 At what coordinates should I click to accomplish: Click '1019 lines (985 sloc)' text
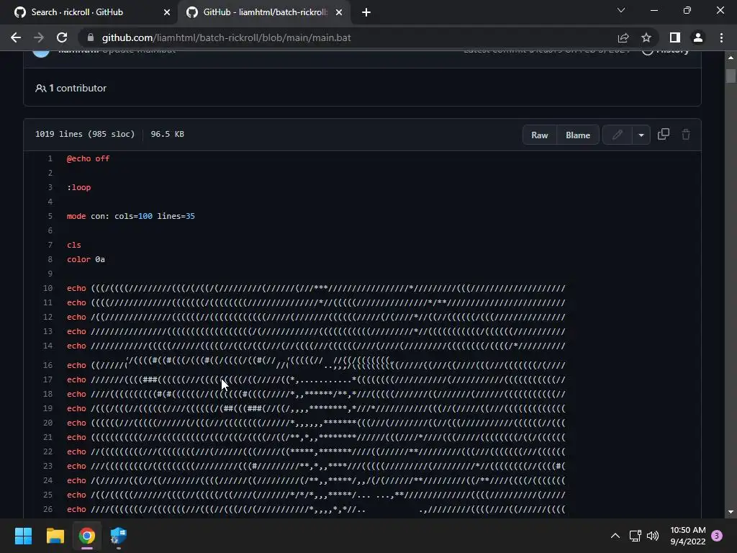coord(85,134)
